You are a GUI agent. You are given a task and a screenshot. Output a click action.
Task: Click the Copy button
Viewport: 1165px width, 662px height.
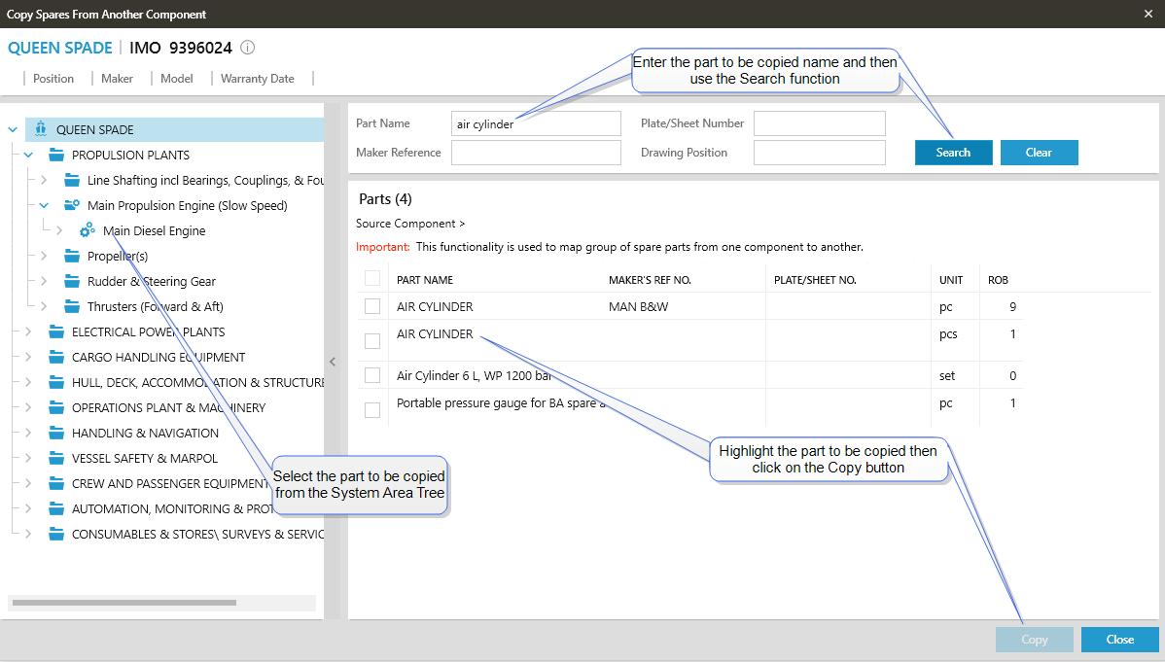point(1035,639)
